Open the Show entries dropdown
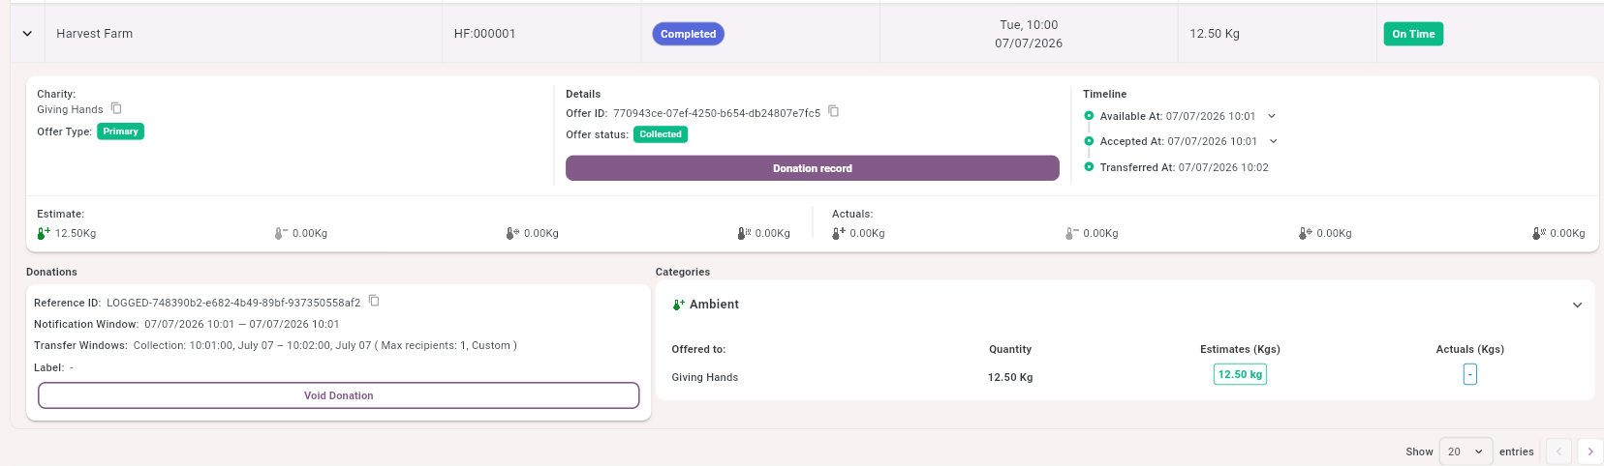 (x=1465, y=451)
